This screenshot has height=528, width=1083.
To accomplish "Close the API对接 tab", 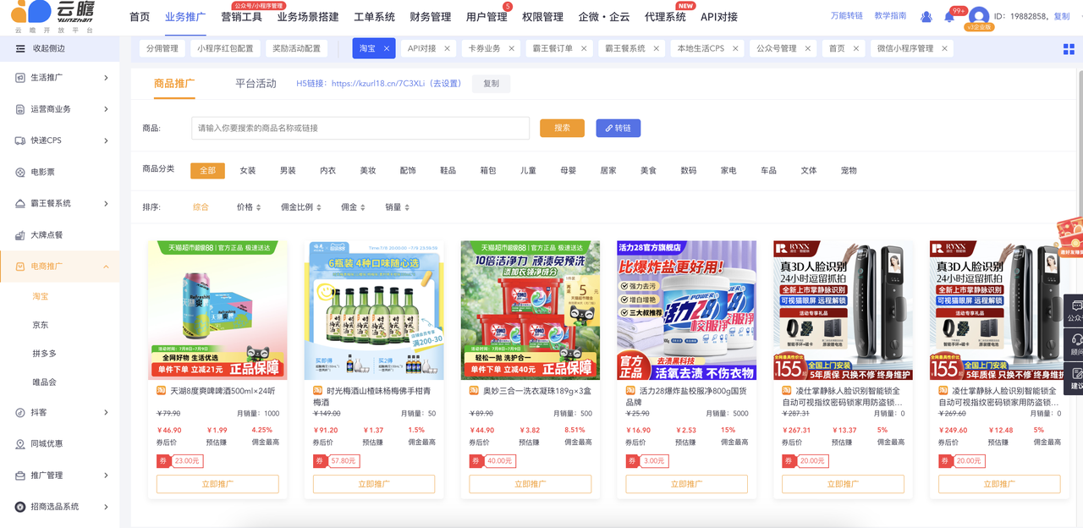I will tap(448, 48).
